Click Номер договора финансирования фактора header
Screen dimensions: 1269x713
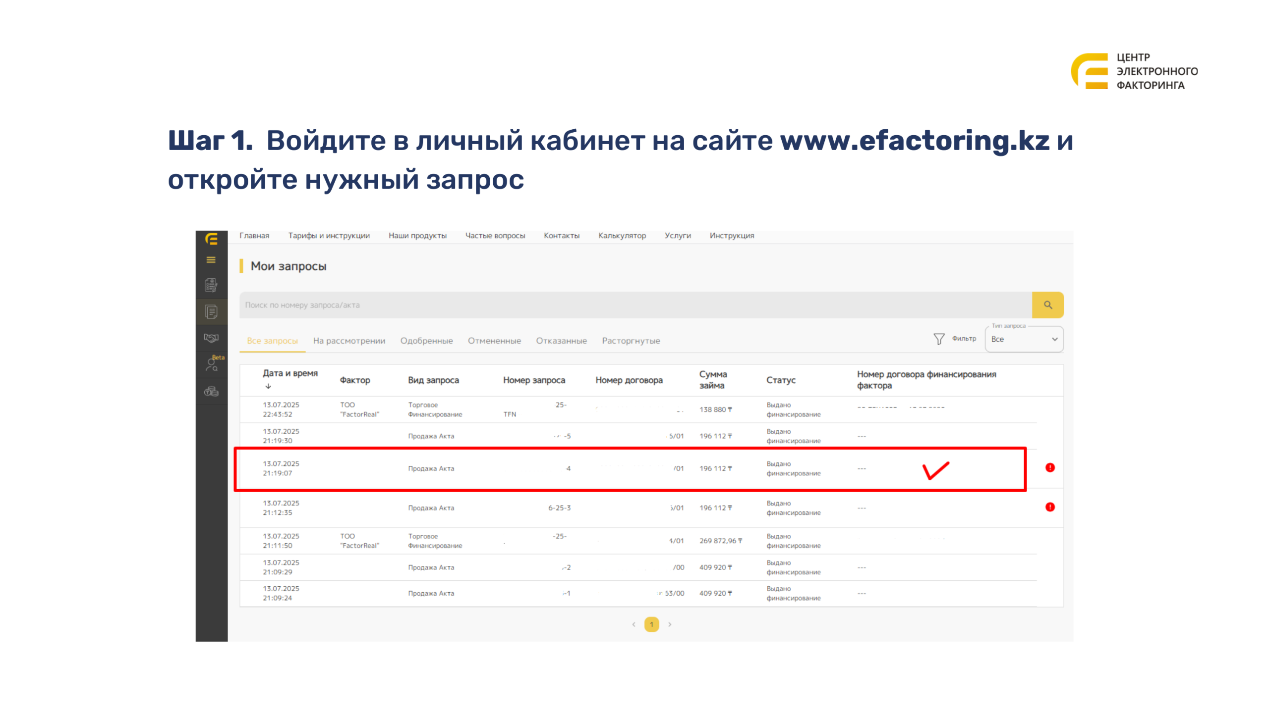[x=926, y=380]
